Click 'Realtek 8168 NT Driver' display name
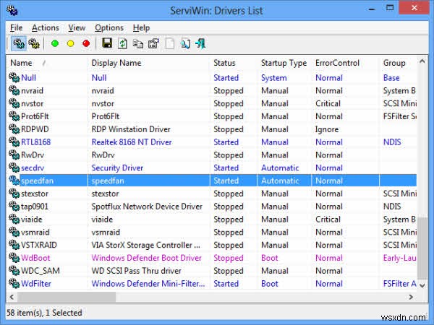 [132, 142]
